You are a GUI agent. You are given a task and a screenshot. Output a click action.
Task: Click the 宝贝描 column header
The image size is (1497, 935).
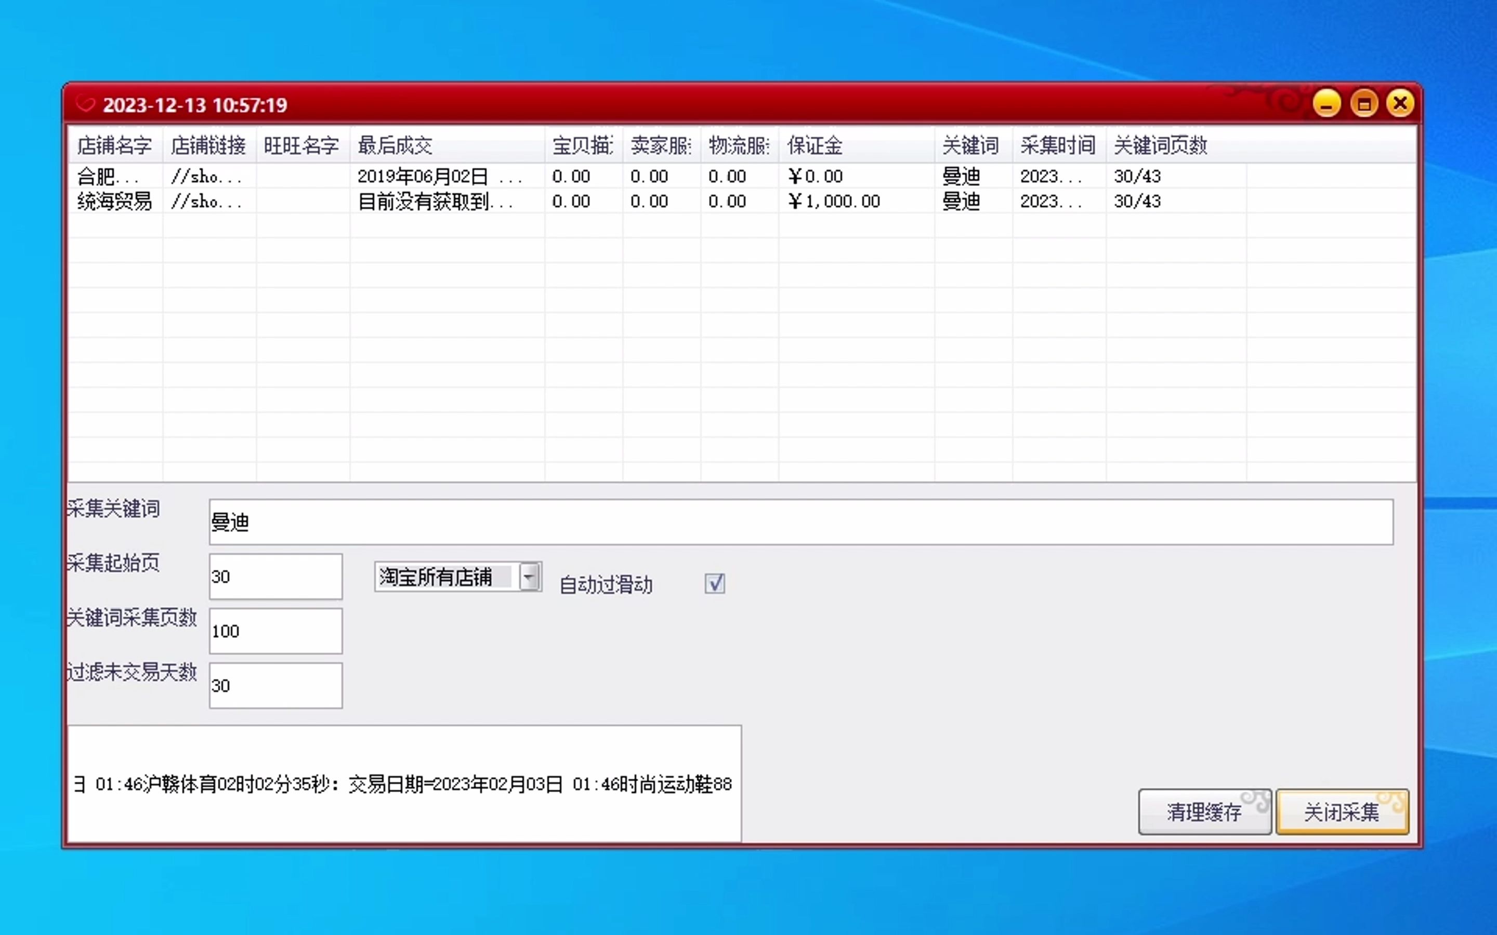click(x=583, y=145)
